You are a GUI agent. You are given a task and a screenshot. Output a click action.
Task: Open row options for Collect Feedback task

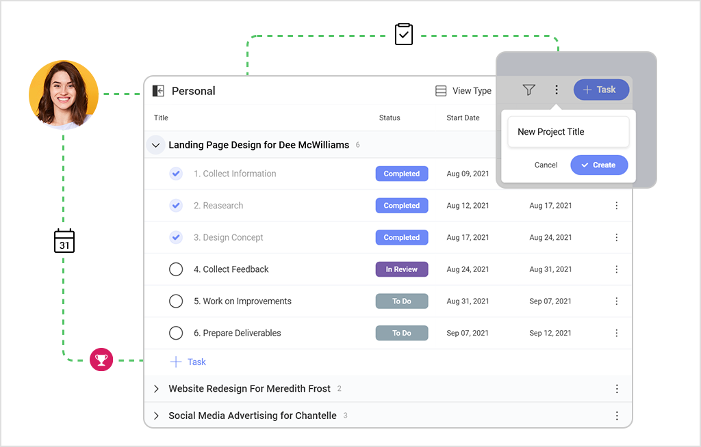pos(616,269)
